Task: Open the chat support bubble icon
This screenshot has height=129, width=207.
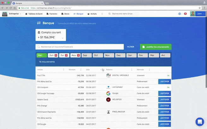Action: point(200,122)
